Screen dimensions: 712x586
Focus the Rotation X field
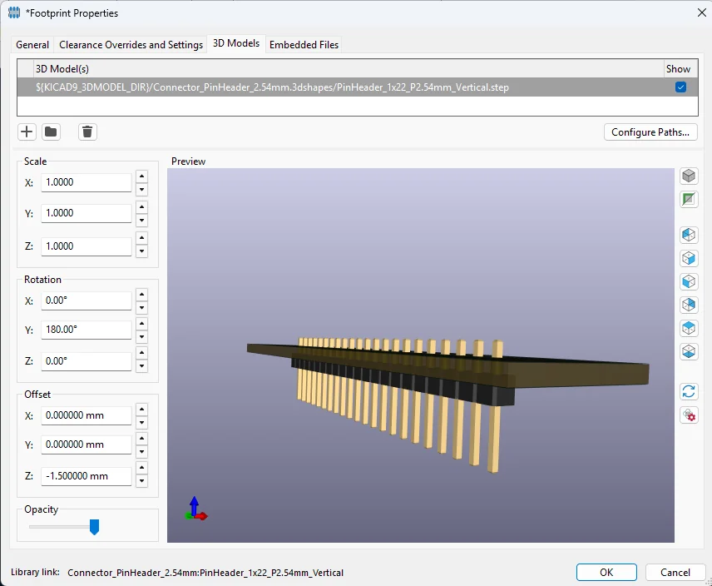pos(87,300)
